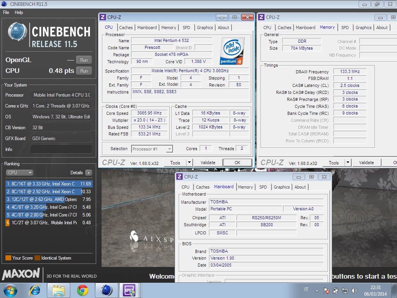Open About tab in the CPU-Z processor window
Image resolution: width=397 pixels, height=298 pixels.
coord(223,28)
